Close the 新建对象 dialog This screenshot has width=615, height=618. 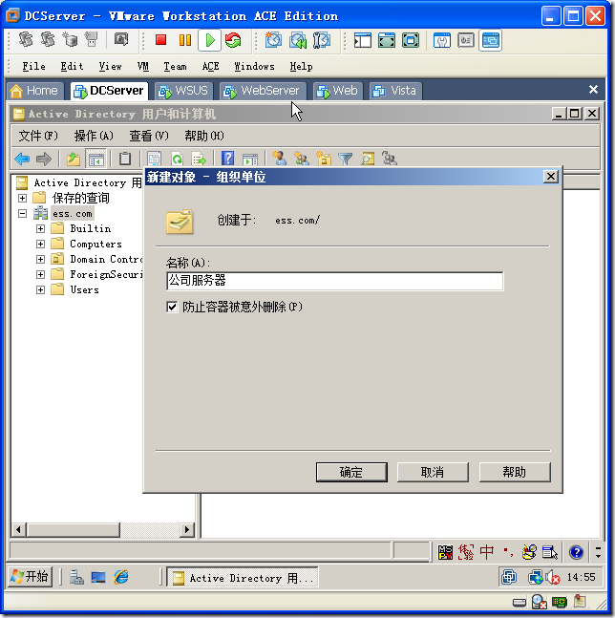click(550, 176)
